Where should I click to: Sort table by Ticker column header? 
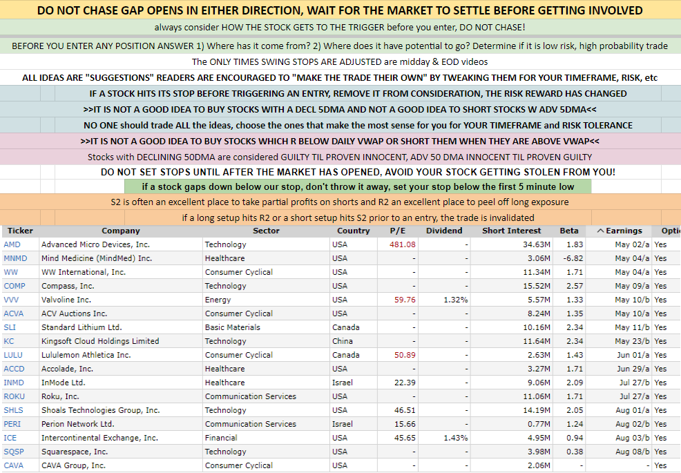click(x=20, y=231)
